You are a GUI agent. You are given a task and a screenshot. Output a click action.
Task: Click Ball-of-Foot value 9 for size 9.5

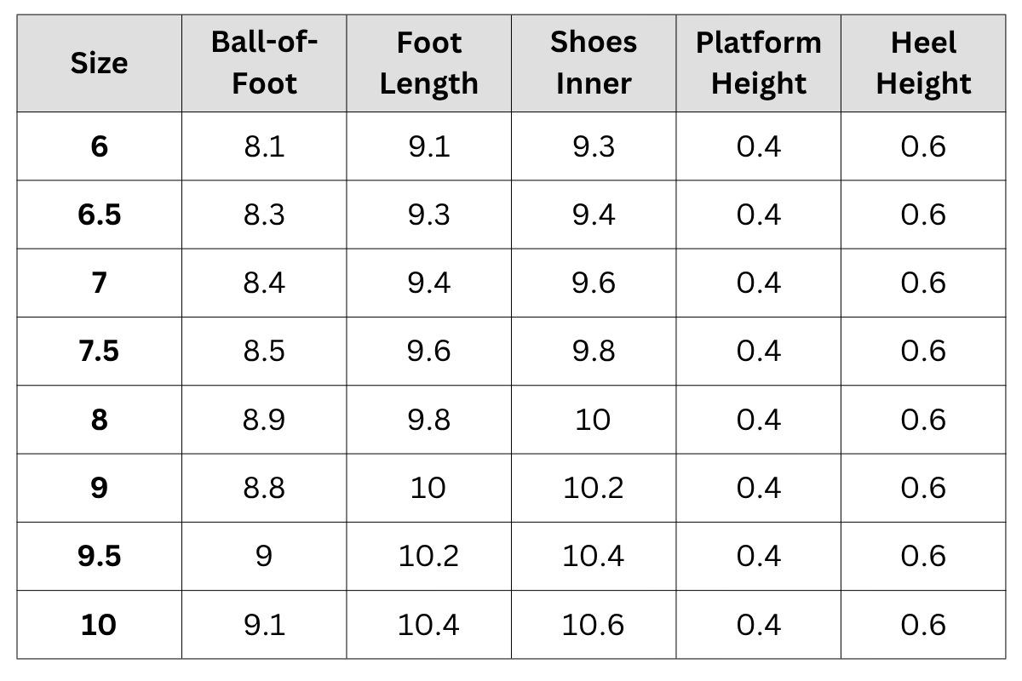(x=264, y=556)
